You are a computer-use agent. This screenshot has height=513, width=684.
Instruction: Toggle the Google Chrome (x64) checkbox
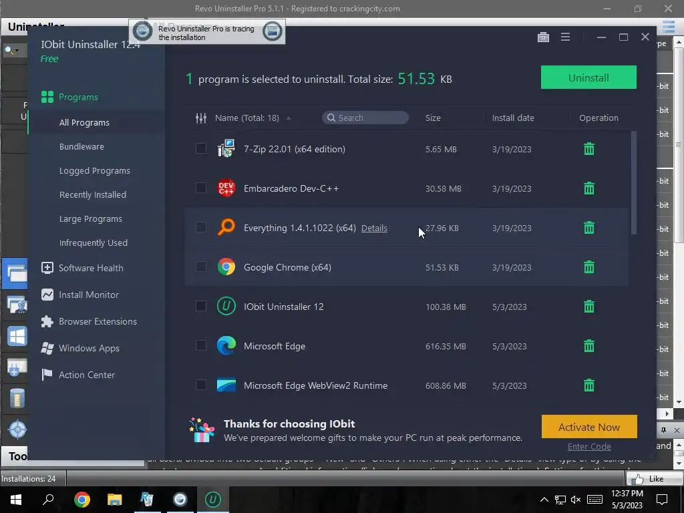click(200, 267)
